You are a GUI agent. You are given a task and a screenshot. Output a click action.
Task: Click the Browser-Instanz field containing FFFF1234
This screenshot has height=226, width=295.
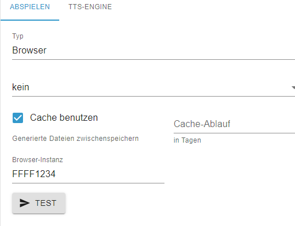point(88,174)
